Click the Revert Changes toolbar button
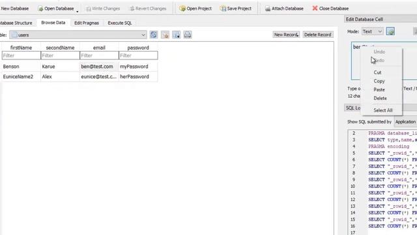Image resolution: width=417 pixels, height=235 pixels. click(x=148, y=8)
